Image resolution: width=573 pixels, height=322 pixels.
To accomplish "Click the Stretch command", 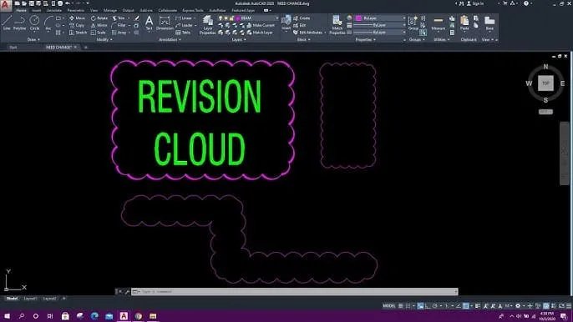I will click(x=78, y=33).
